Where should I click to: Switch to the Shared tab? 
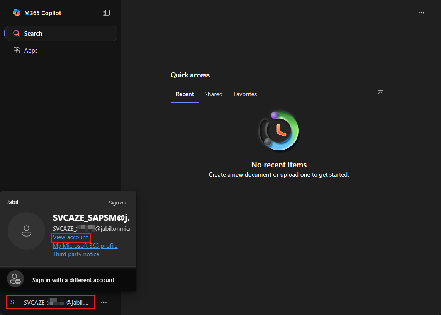pyautogui.click(x=213, y=94)
